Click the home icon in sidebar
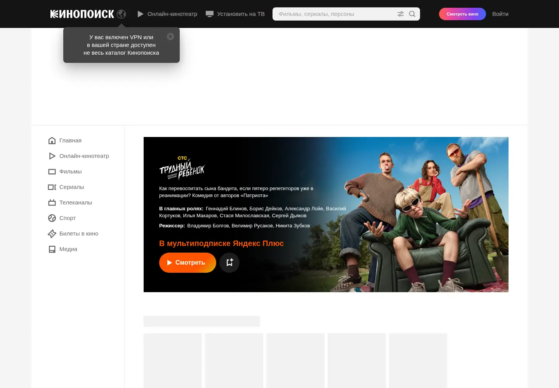559x388 pixels. point(52,140)
